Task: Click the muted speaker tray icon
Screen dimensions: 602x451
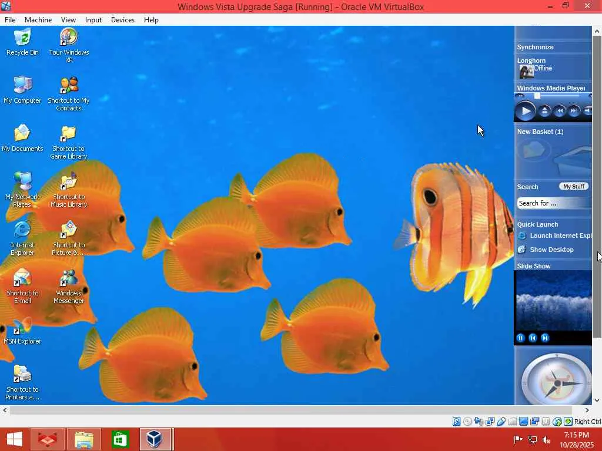Action: [x=546, y=439]
